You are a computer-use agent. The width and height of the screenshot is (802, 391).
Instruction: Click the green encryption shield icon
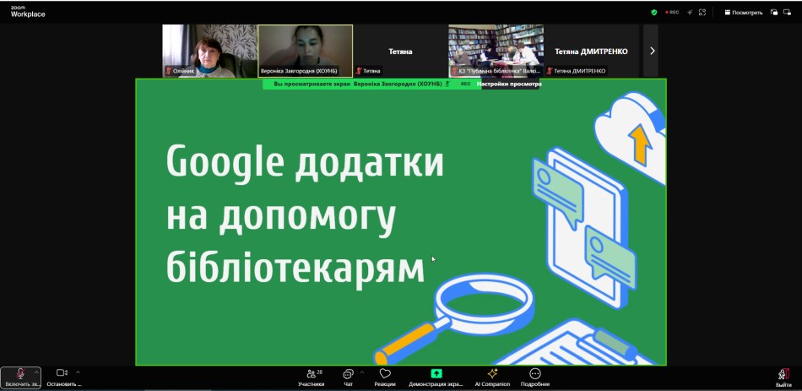(654, 13)
